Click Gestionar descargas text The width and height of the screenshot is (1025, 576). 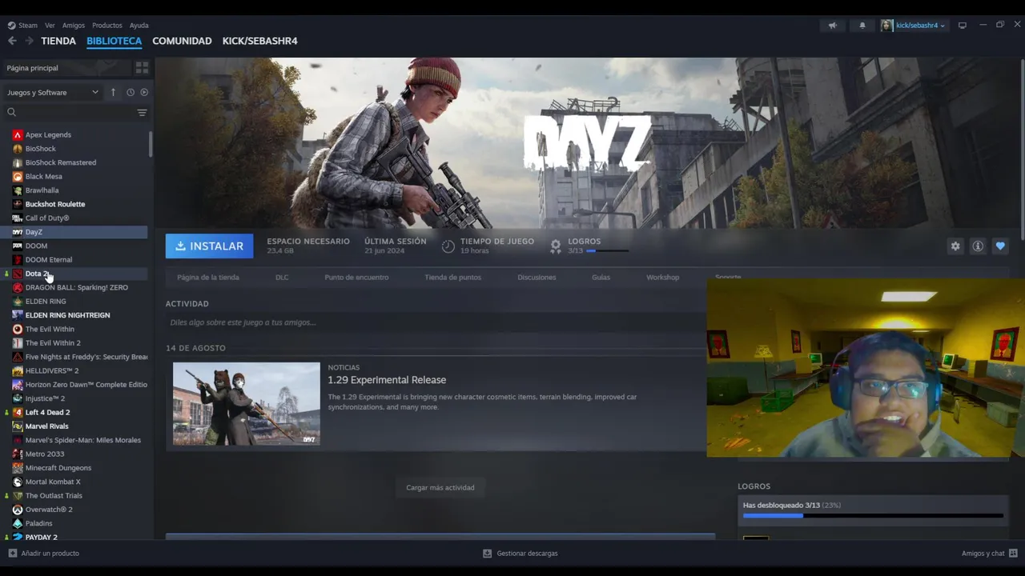click(527, 553)
